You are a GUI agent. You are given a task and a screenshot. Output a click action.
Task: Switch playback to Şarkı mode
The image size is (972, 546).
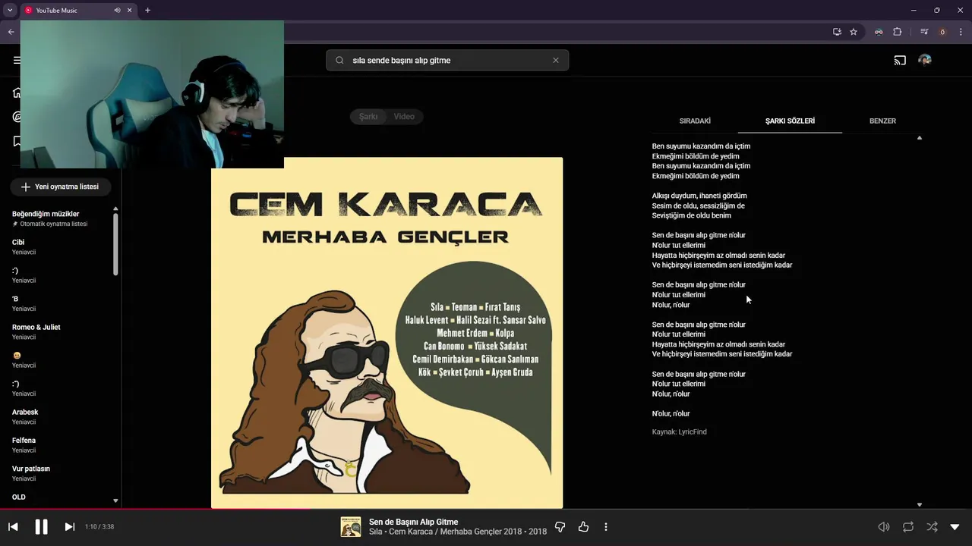point(368,116)
